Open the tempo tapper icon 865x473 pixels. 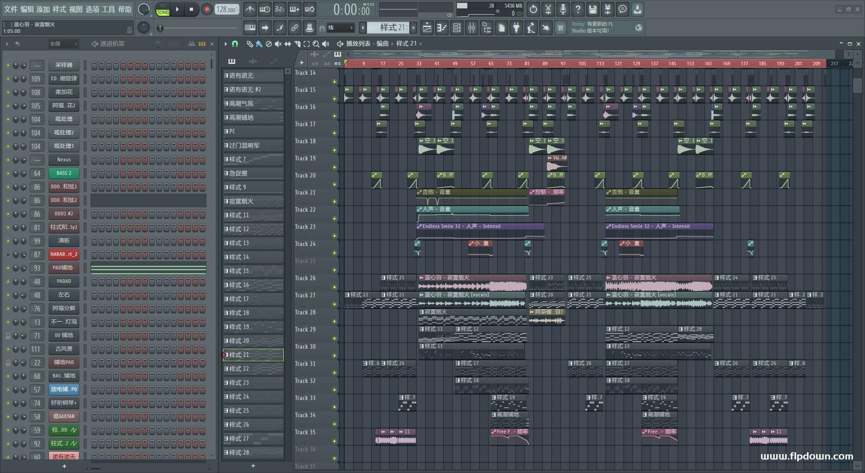click(531, 28)
